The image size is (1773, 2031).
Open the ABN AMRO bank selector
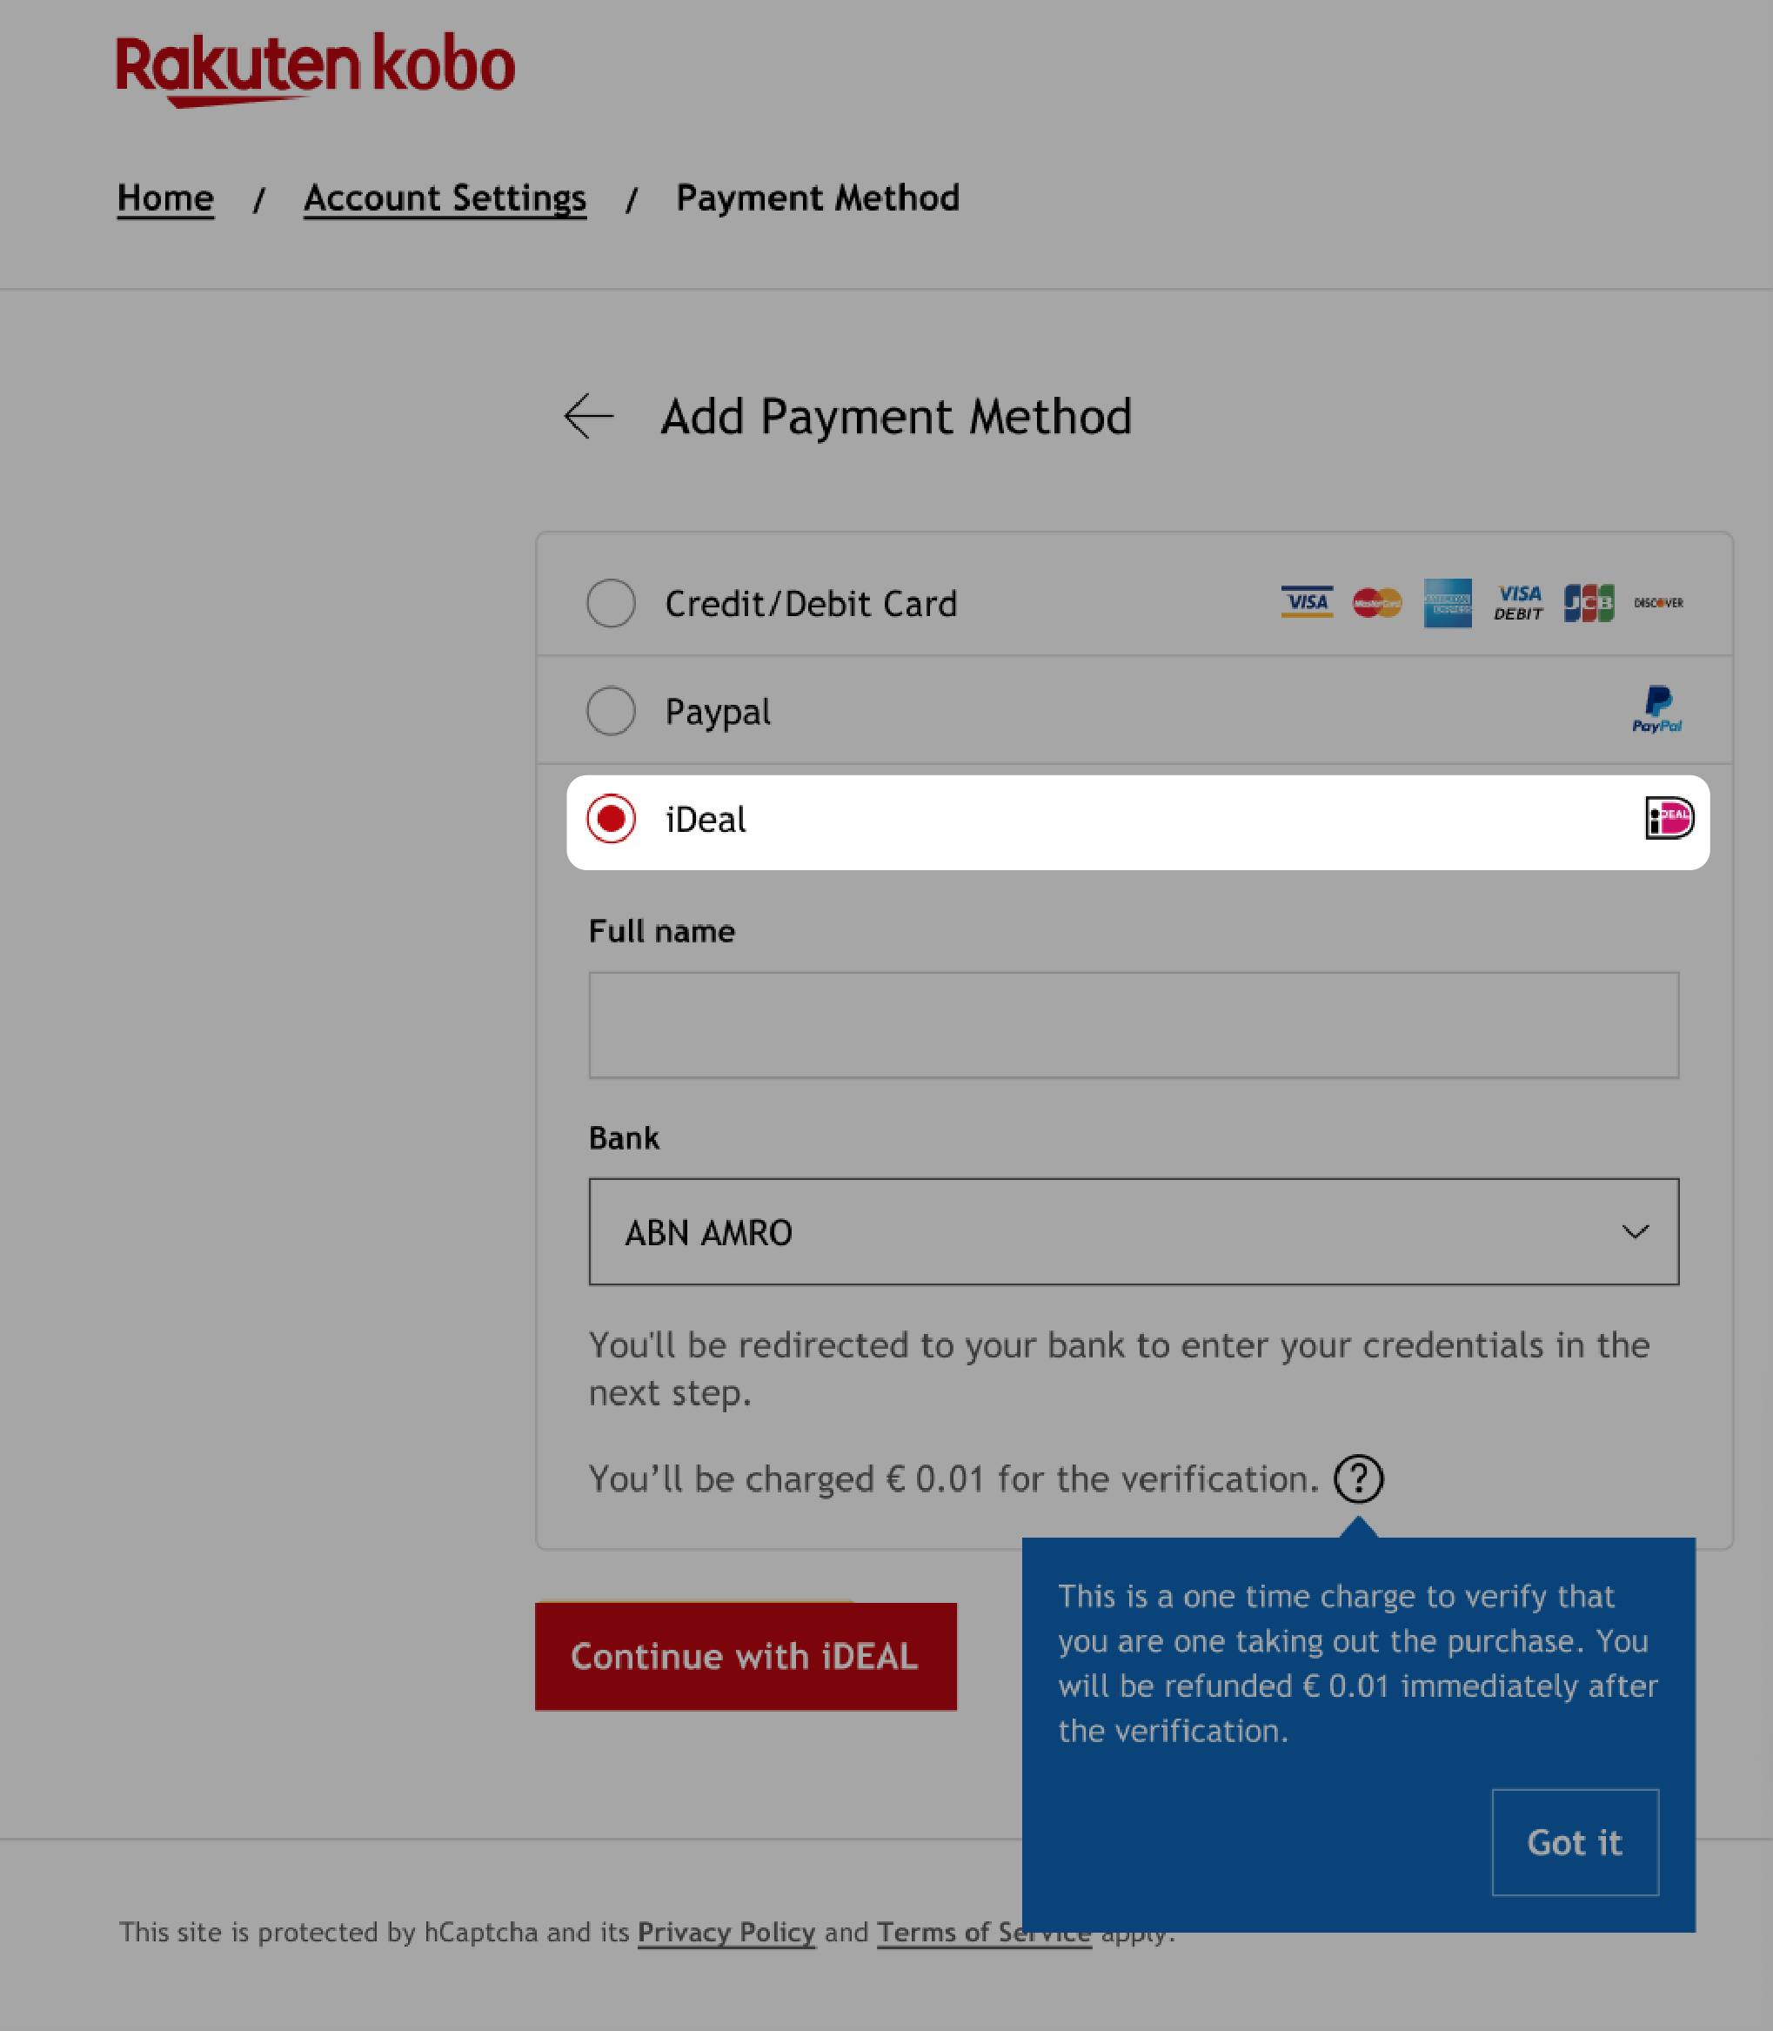click(1133, 1231)
